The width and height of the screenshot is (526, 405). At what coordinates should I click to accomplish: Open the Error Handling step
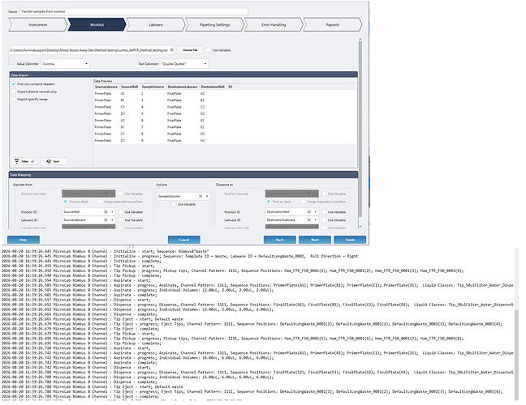274,25
